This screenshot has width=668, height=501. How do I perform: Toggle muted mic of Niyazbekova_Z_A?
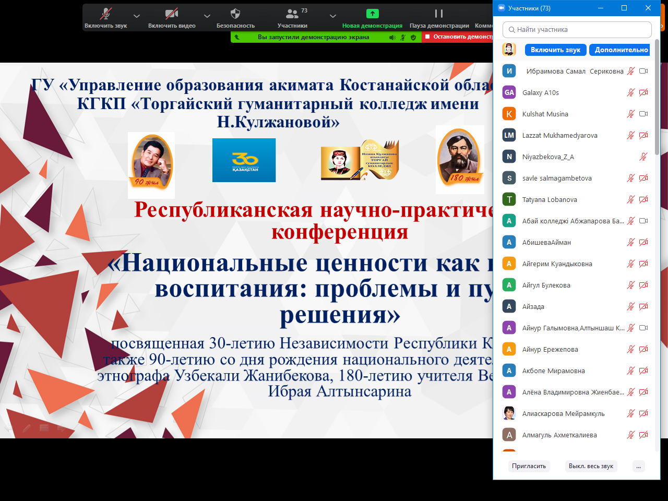point(643,157)
